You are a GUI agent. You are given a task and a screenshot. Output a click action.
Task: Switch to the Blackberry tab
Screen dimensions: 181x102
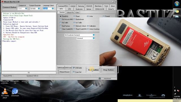click(x=98, y=6)
